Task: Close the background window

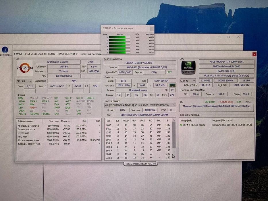Action: pyautogui.click(x=238, y=37)
